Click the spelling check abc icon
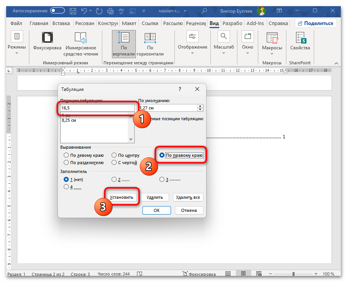Screen dimensions: 347x282 tap(121, 11)
